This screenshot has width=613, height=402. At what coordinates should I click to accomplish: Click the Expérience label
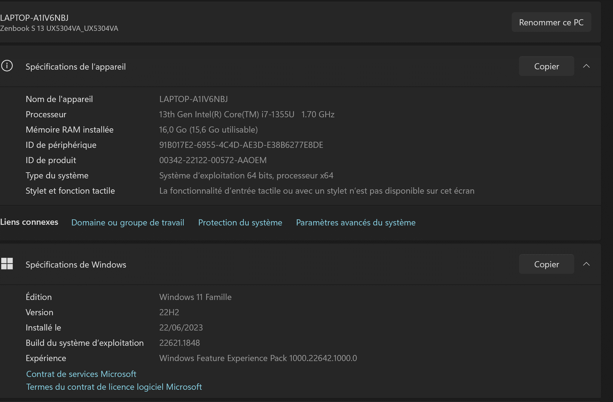pos(46,358)
